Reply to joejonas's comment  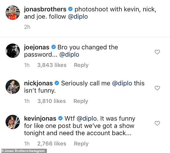pyautogui.click(x=81, y=65)
